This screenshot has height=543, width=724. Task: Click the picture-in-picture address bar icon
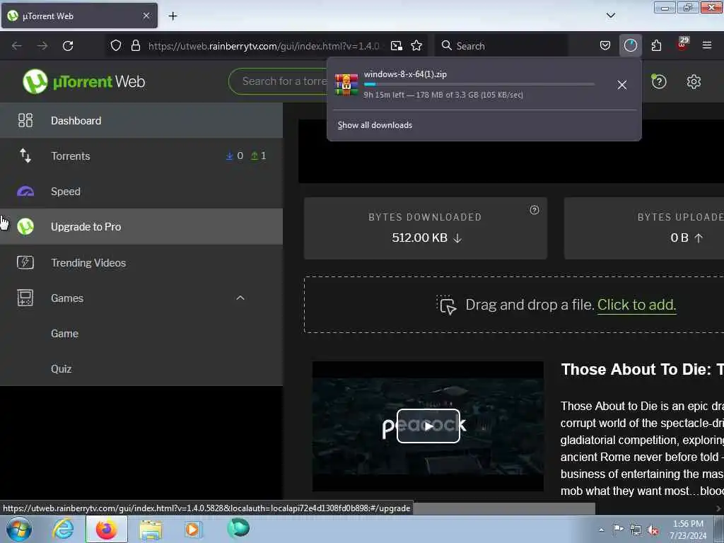point(396,45)
